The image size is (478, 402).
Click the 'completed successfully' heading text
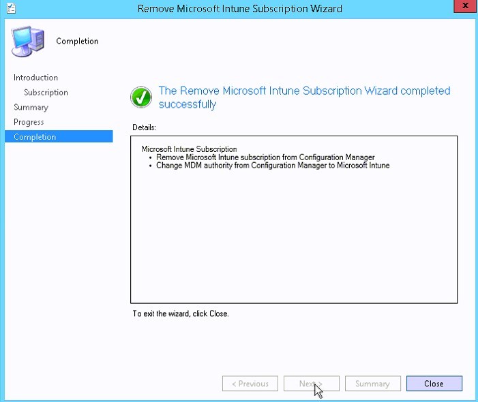coord(304,97)
